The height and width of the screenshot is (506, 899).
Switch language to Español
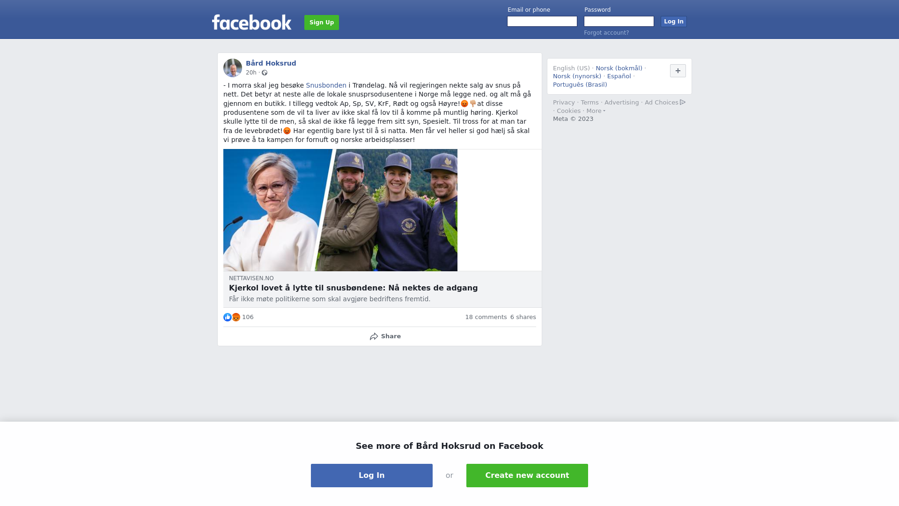click(619, 76)
